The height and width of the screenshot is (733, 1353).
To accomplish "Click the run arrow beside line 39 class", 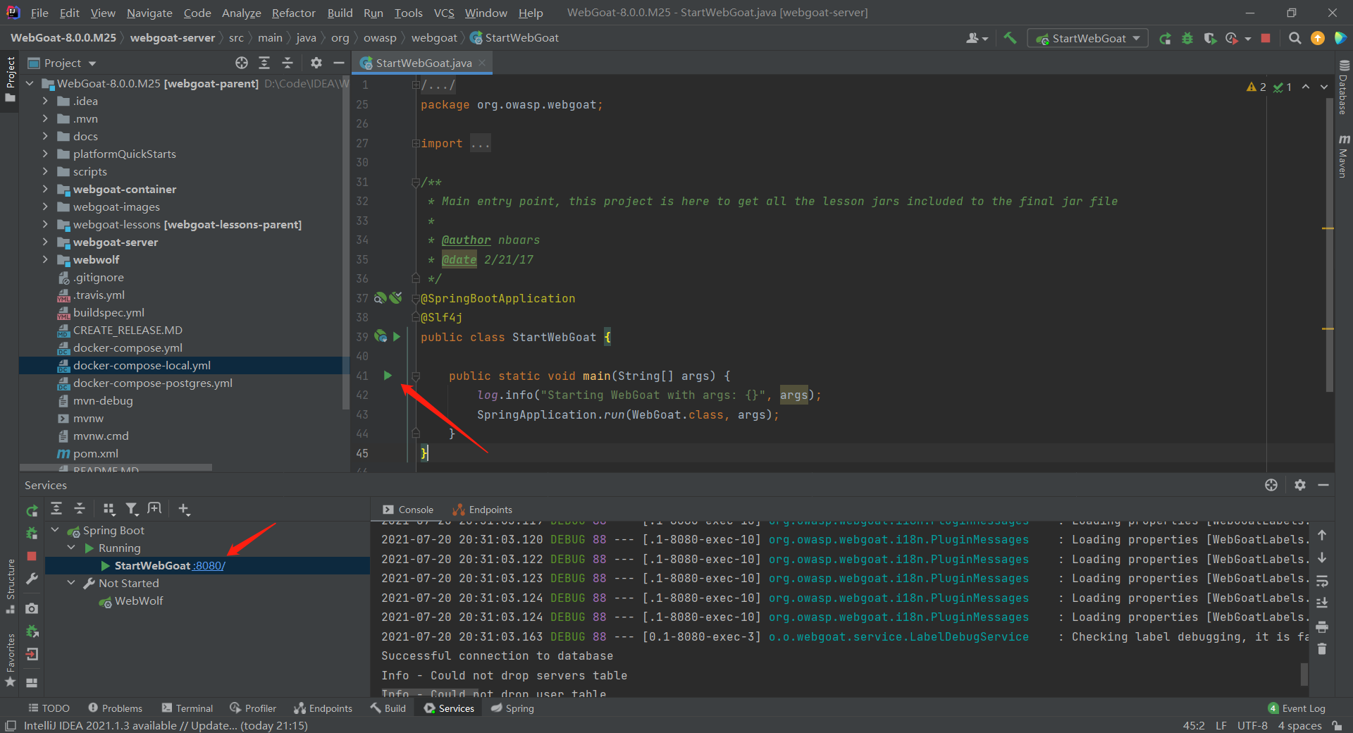I will [397, 337].
